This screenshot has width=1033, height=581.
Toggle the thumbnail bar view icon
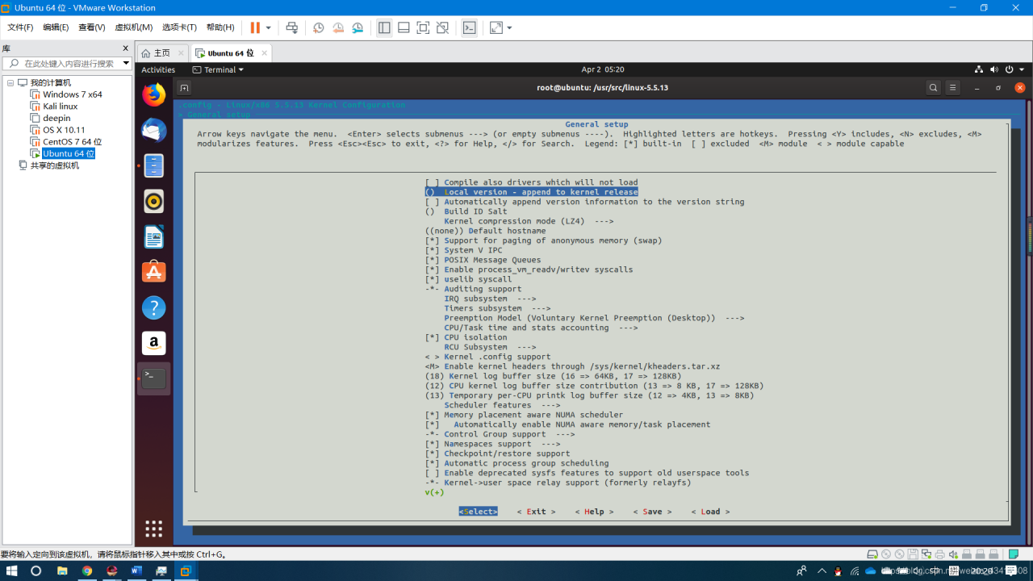pos(404,27)
